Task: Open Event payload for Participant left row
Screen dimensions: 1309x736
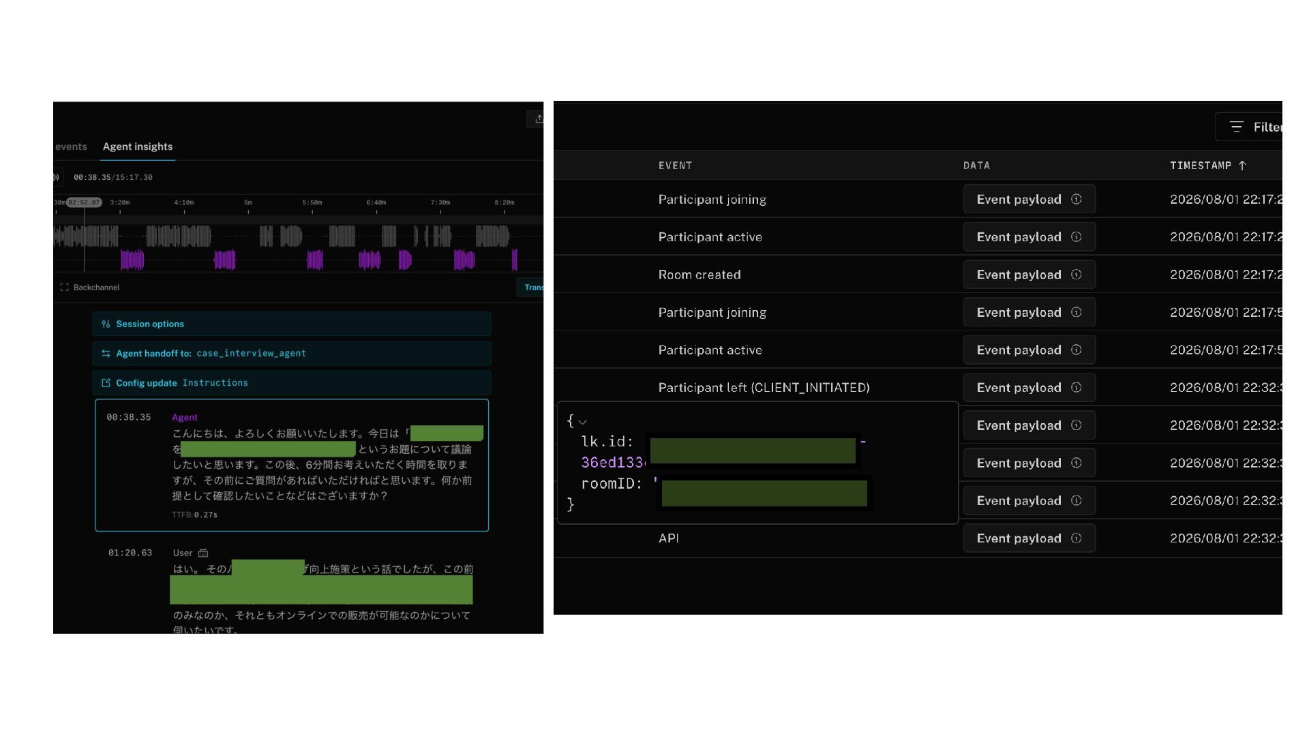Action: [x=1029, y=388]
